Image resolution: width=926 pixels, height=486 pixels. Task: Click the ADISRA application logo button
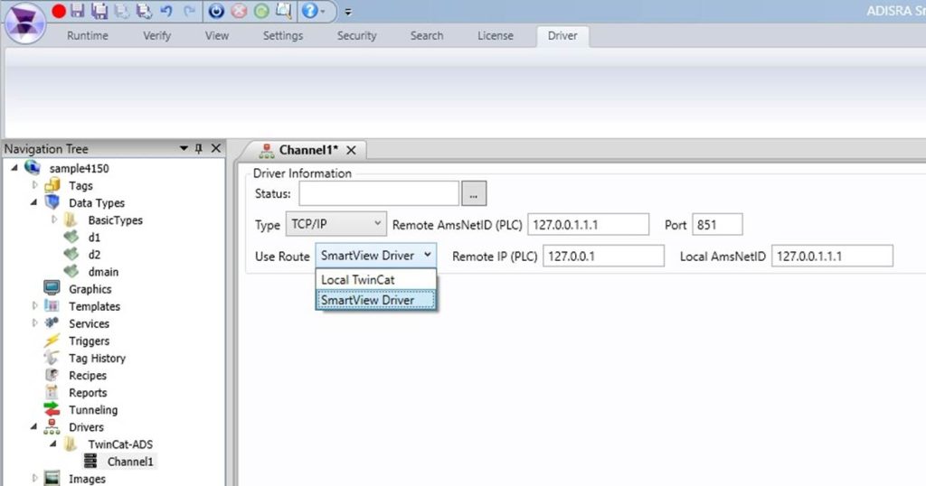pyautogui.click(x=25, y=23)
